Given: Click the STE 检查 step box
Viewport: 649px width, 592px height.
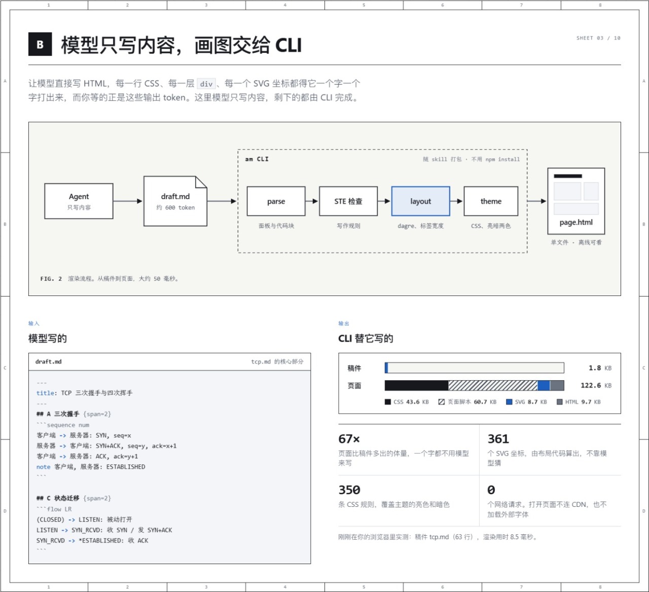Looking at the screenshot, I should (x=348, y=201).
